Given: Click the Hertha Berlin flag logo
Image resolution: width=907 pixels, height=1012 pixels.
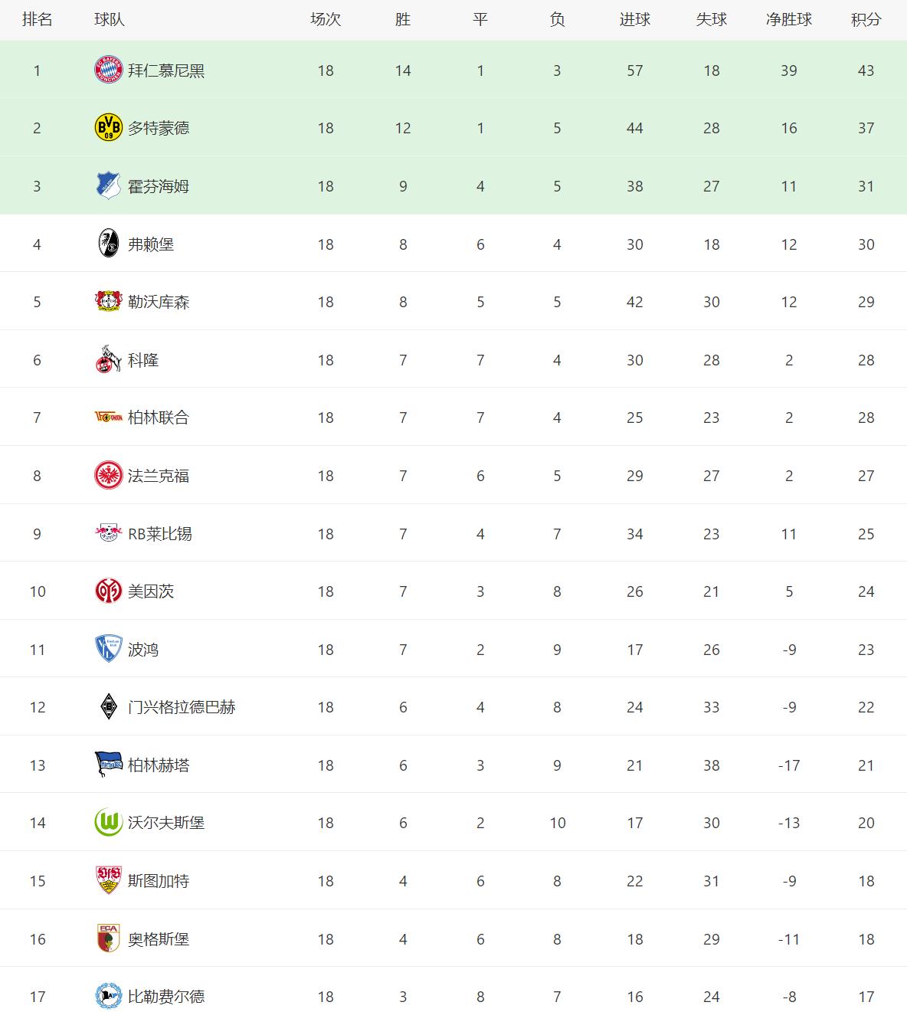Looking at the screenshot, I should (108, 765).
